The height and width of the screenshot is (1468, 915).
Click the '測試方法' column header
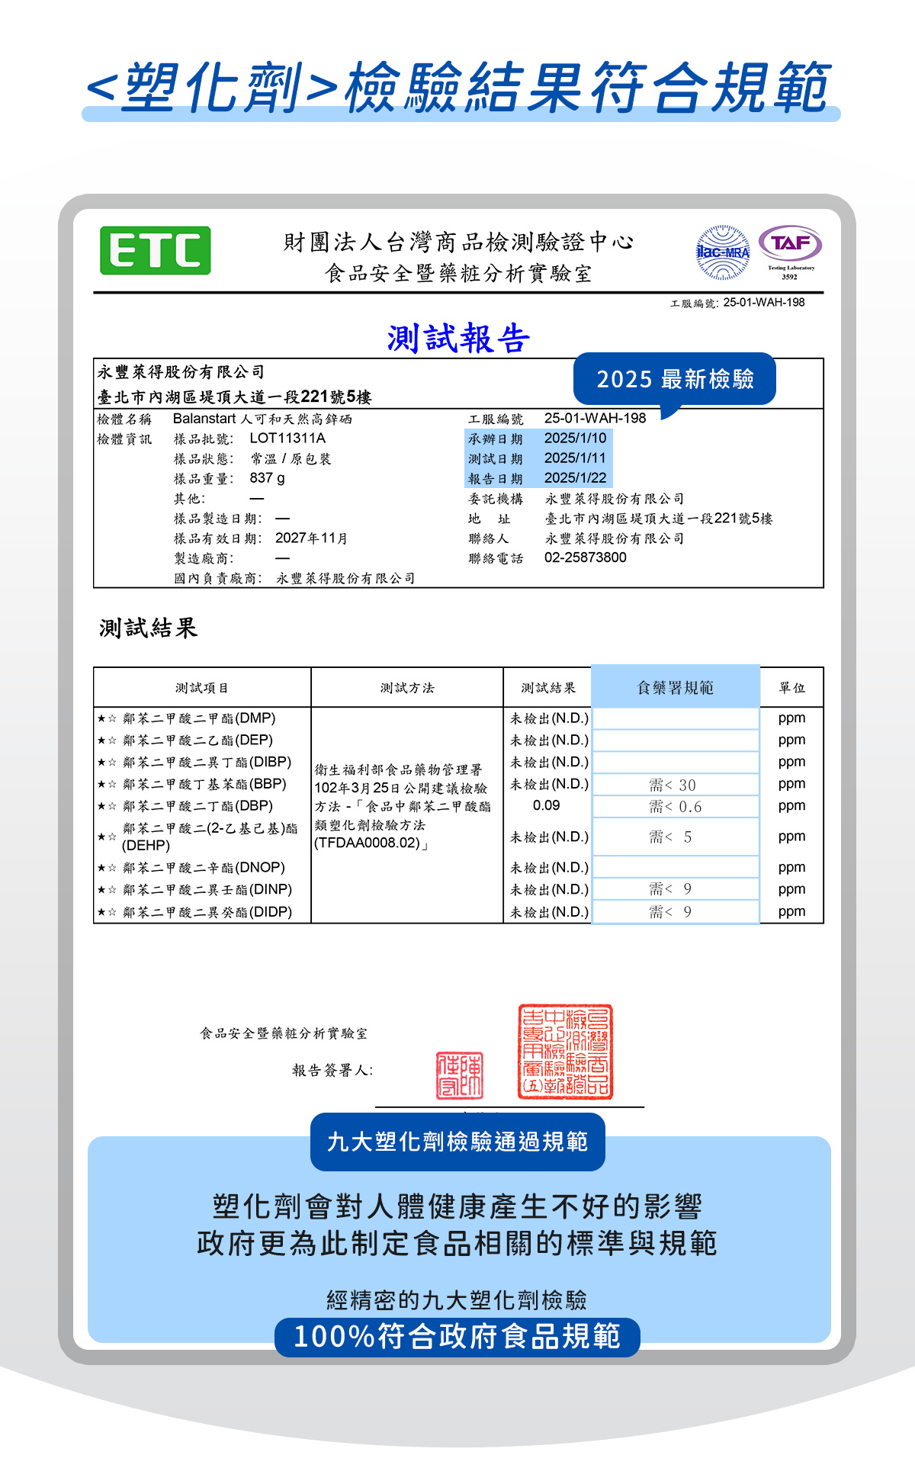[x=407, y=688]
